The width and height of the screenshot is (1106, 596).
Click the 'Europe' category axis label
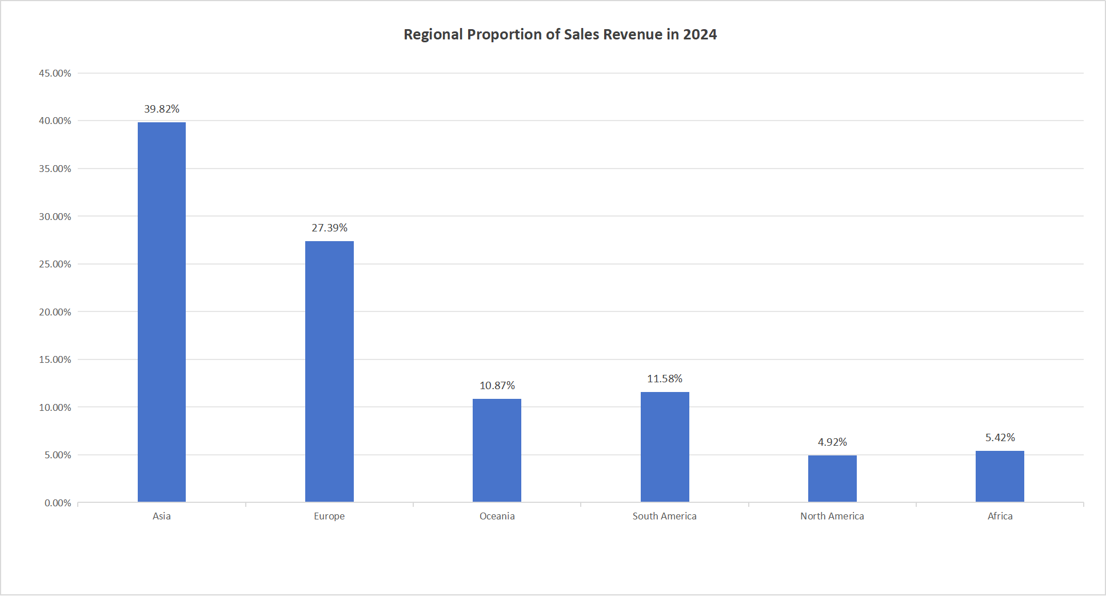click(329, 516)
